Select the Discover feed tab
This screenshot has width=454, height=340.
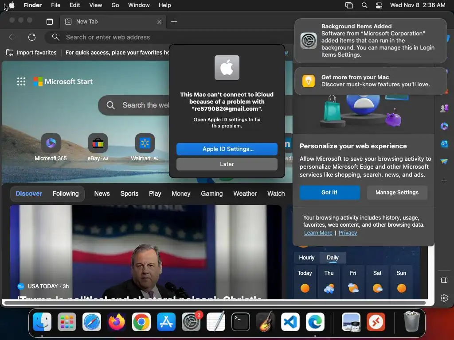[29, 193]
